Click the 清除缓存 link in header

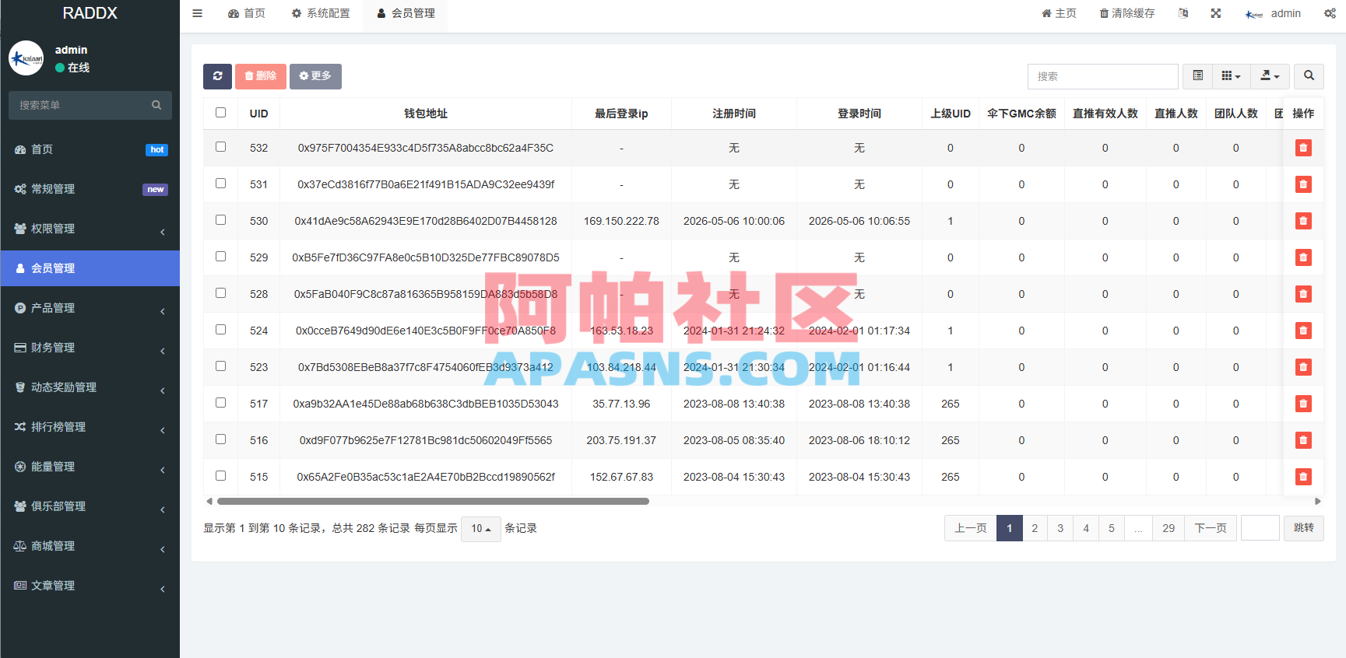pos(1127,13)
